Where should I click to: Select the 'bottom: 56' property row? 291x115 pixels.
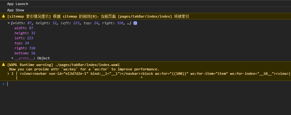(x=25, y=53)
